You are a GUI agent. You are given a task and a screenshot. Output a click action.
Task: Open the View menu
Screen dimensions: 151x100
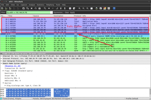(13, 5)
